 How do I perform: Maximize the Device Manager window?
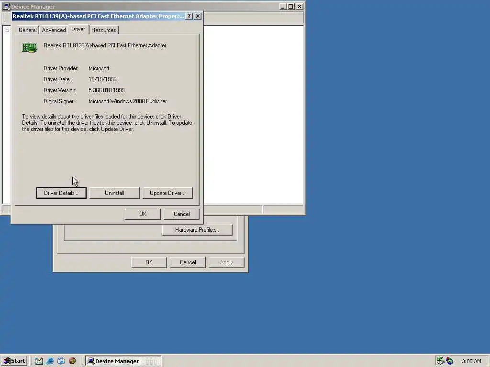290,7
